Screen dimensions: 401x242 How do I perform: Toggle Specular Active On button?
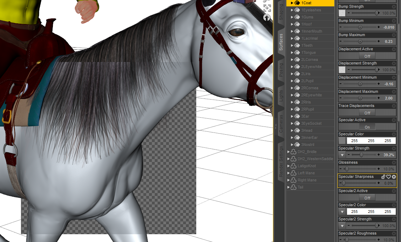367,127
